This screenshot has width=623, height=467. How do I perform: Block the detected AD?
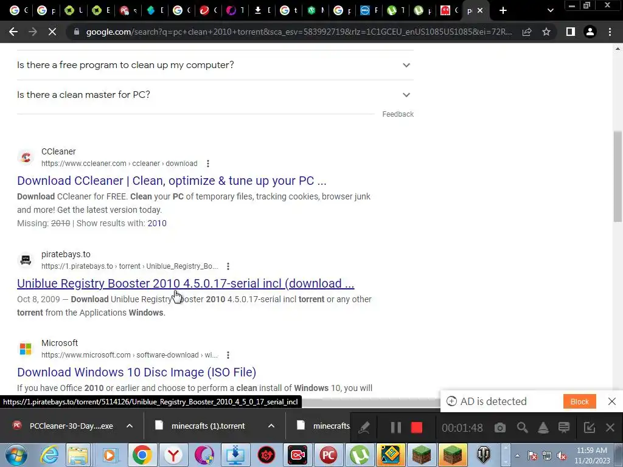(579, 401)
